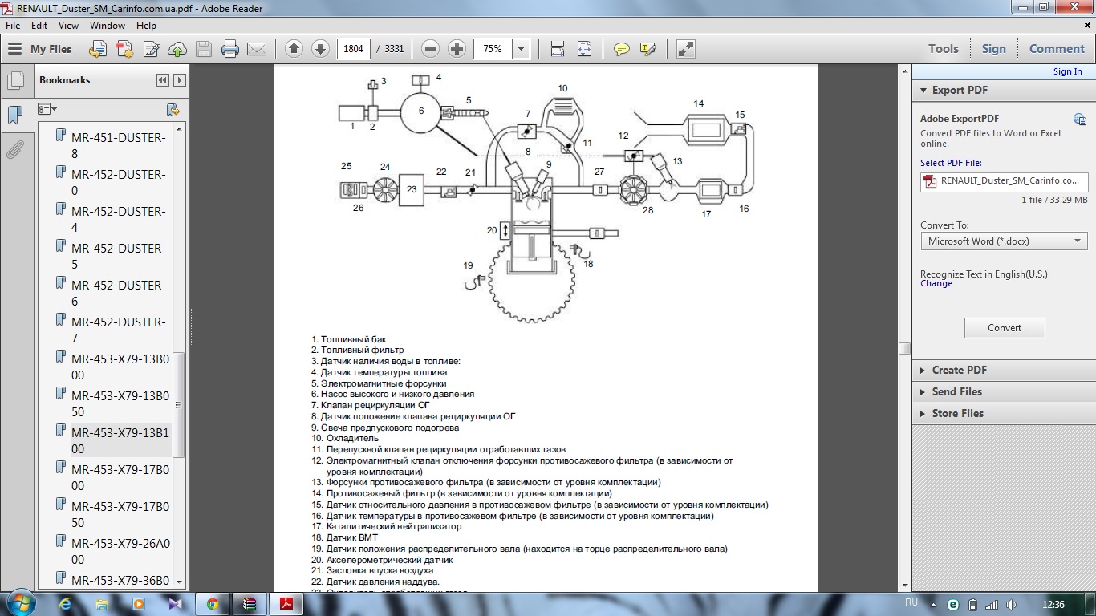This screenshot has height=616, width=1096.
Task: Go to the previous page (up arrow)
Action: [294, 49]
